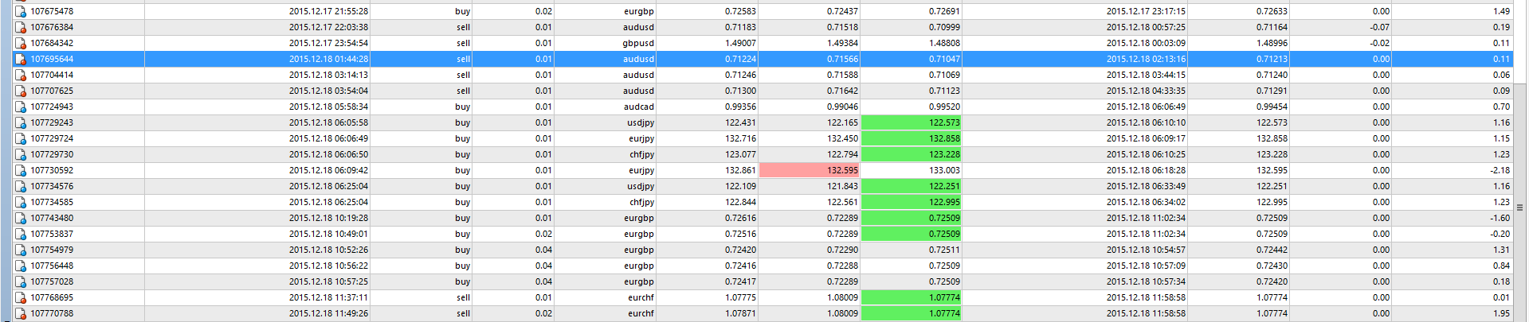Click the buy type in row 107757028
Screen dimensions: 1529x322
(x=462, y=281)
